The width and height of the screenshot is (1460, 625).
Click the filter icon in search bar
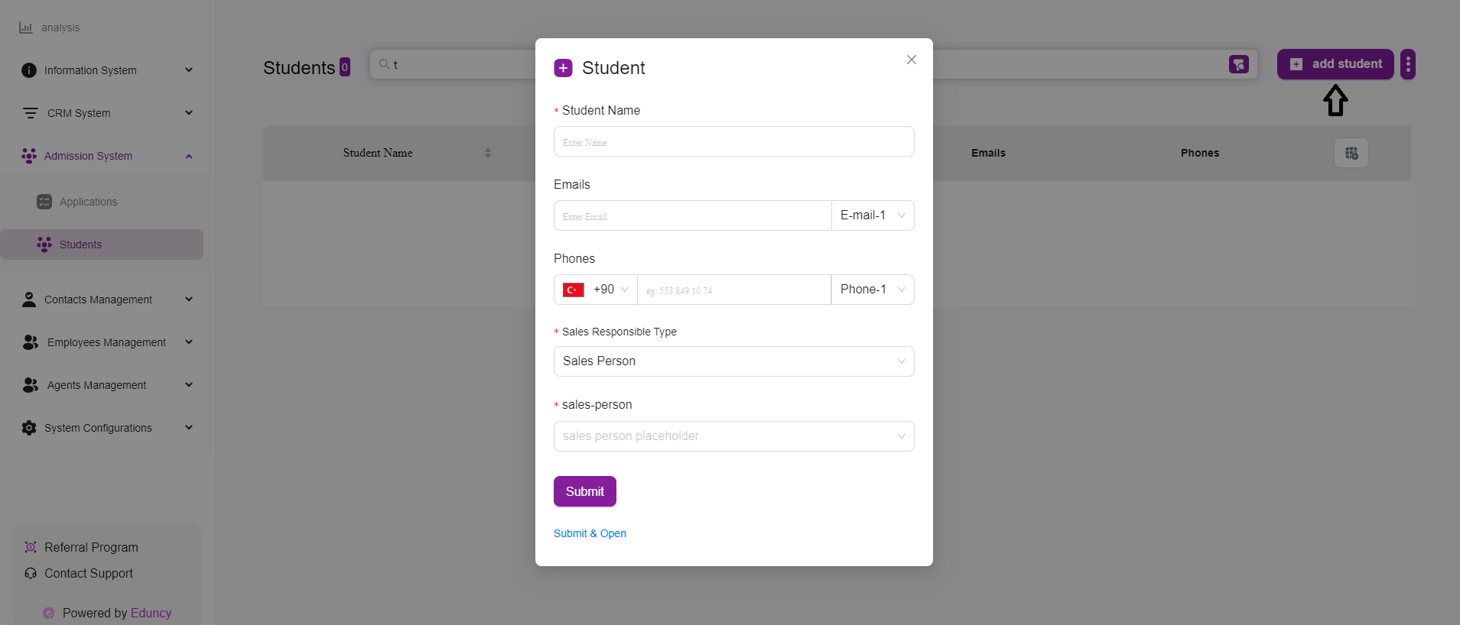1238,65
